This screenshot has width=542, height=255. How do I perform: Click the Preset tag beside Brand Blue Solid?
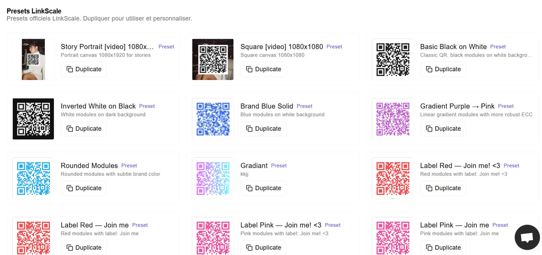click(x=304, y=106)
